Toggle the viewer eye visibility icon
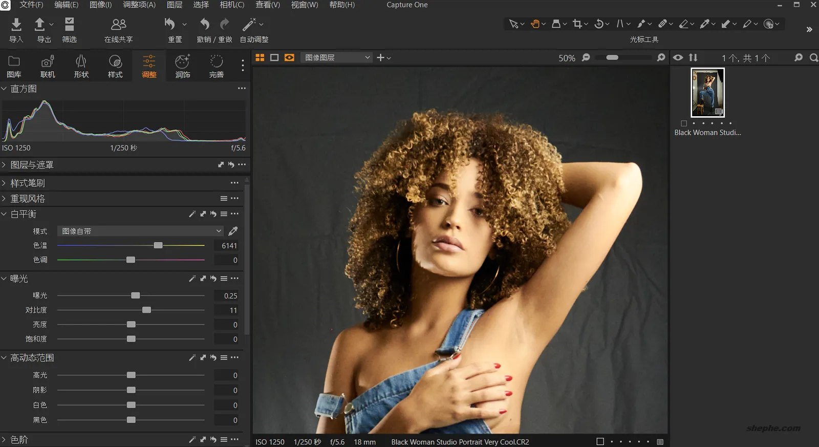819x447 pixels. tap(678, 58)
